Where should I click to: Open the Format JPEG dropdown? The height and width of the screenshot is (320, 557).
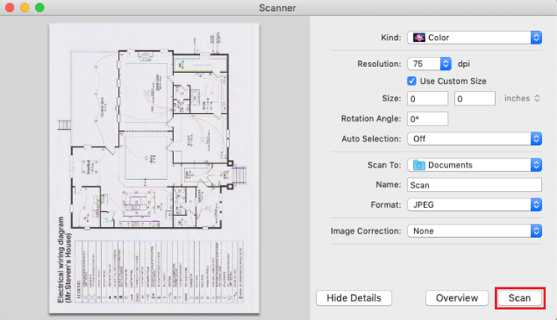tap(474, 205)
